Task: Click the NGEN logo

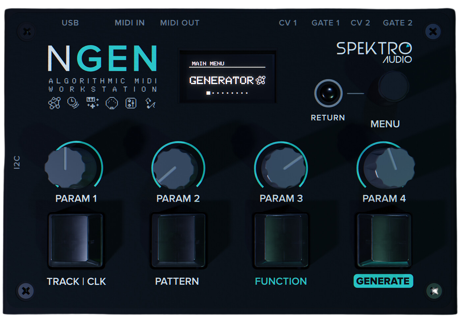Action: coord(102,58)
